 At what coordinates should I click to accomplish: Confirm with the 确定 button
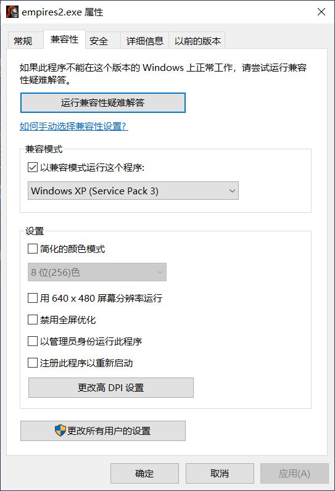[x=144, y=473]
